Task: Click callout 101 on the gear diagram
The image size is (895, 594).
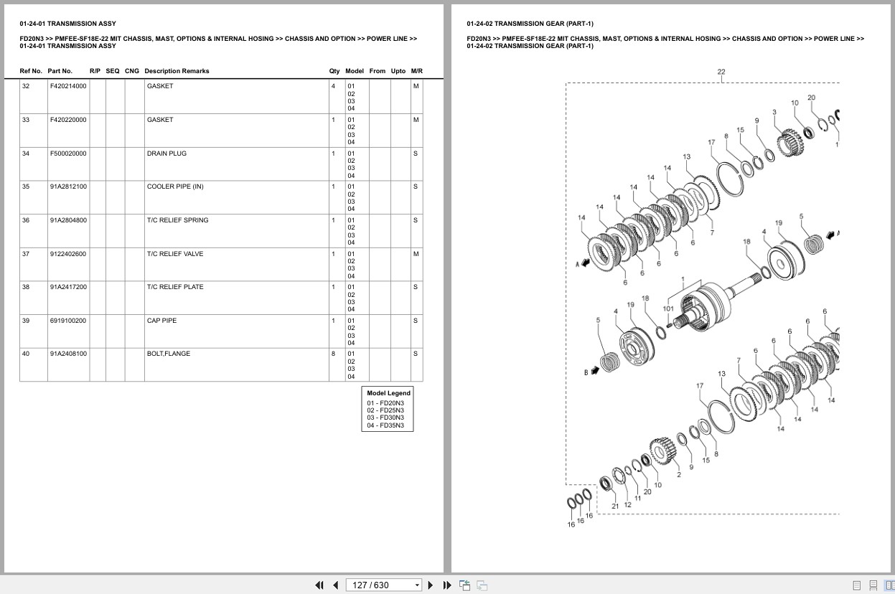Action: tap(668, 309)
